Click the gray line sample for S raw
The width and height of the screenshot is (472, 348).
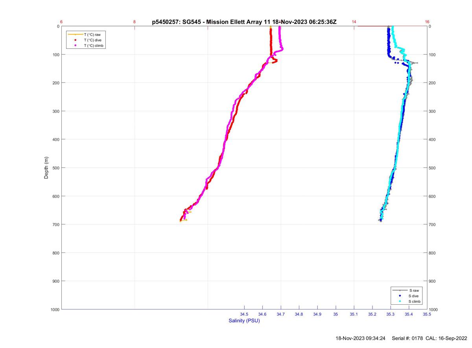point(400,290)
